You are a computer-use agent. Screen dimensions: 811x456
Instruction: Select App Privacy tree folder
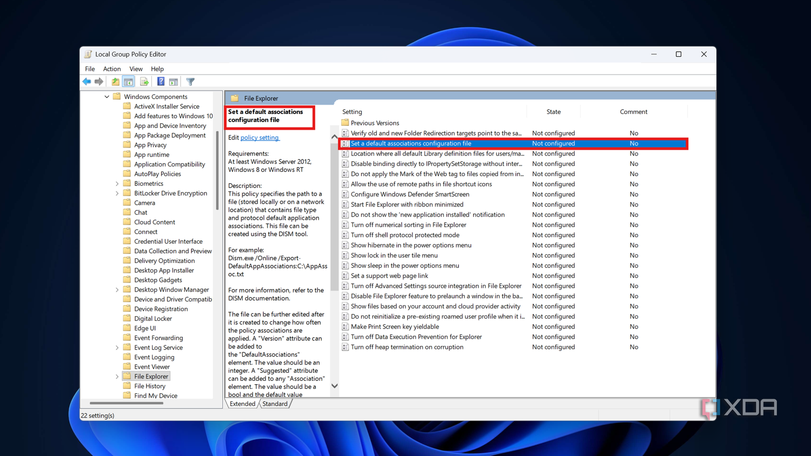click(x=150, y=145)
